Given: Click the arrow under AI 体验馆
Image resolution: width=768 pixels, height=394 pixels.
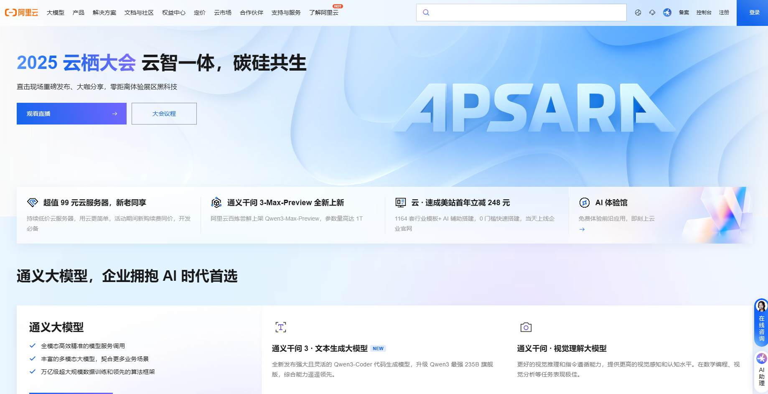Looking at the screenshot, I should pyautogui.click(x=582, y=229).
